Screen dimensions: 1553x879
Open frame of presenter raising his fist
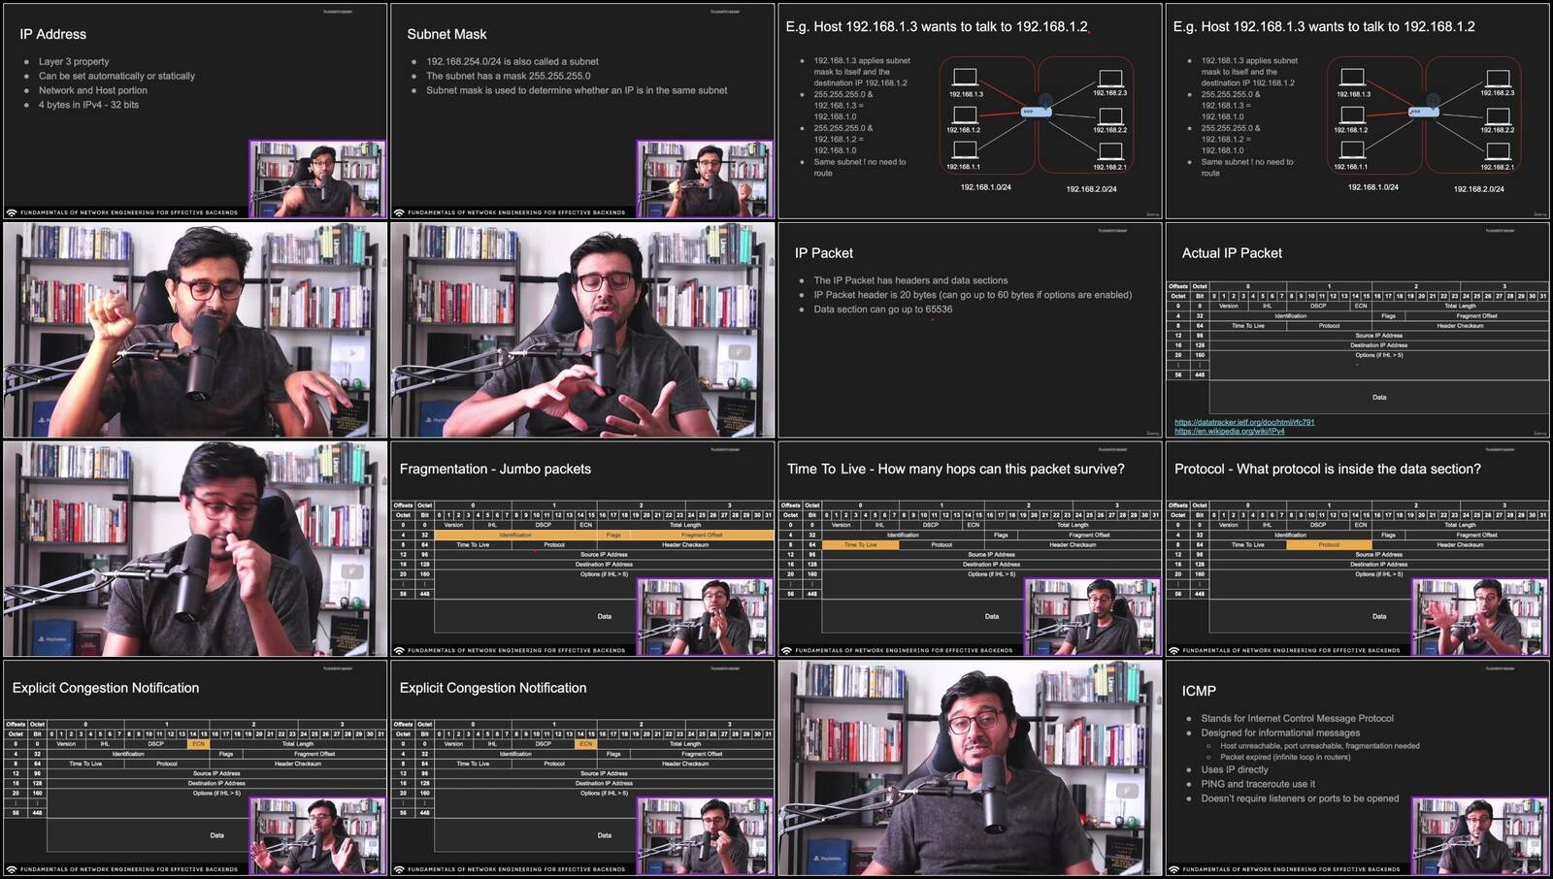coord(194,330)
